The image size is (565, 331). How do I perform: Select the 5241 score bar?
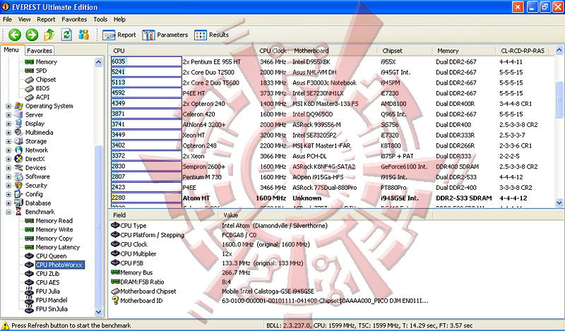(146, 72)
